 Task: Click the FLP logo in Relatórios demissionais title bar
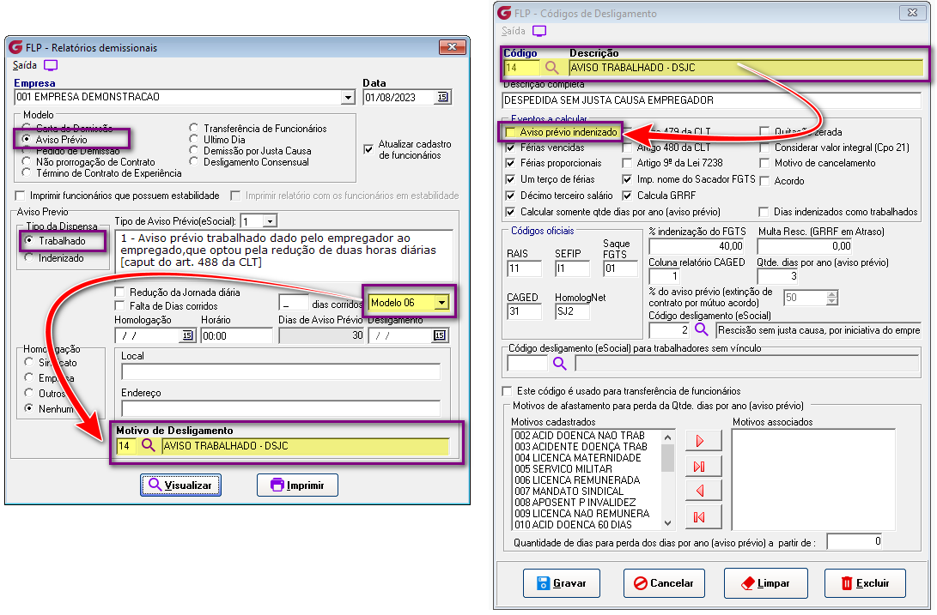click(x=15, y=47)
